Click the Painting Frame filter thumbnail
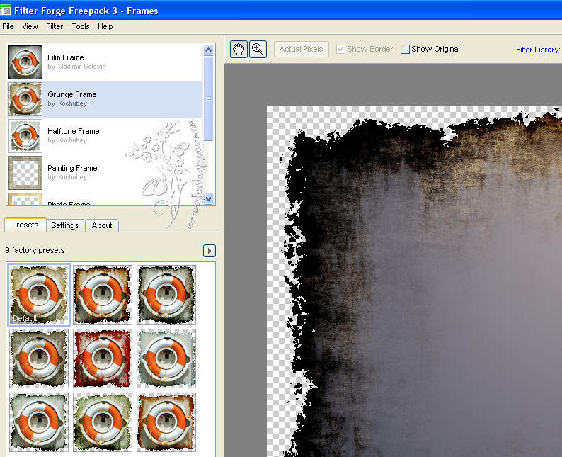 pos(25,173)
